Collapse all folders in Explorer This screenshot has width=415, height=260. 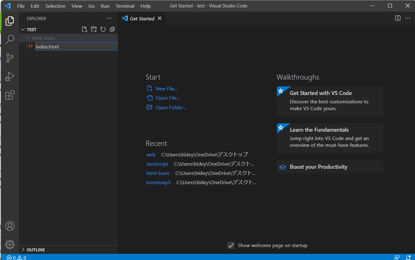click(112, 29)
